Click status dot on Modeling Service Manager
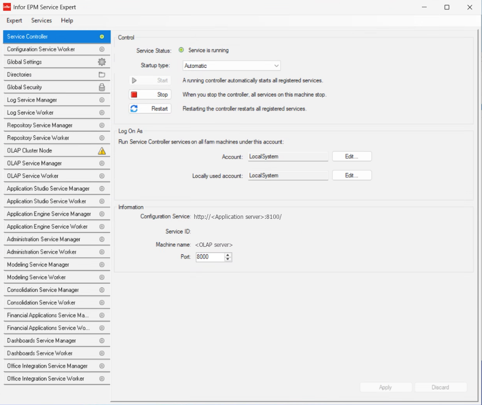Screen dimensions: 482x405 (102, 265)
